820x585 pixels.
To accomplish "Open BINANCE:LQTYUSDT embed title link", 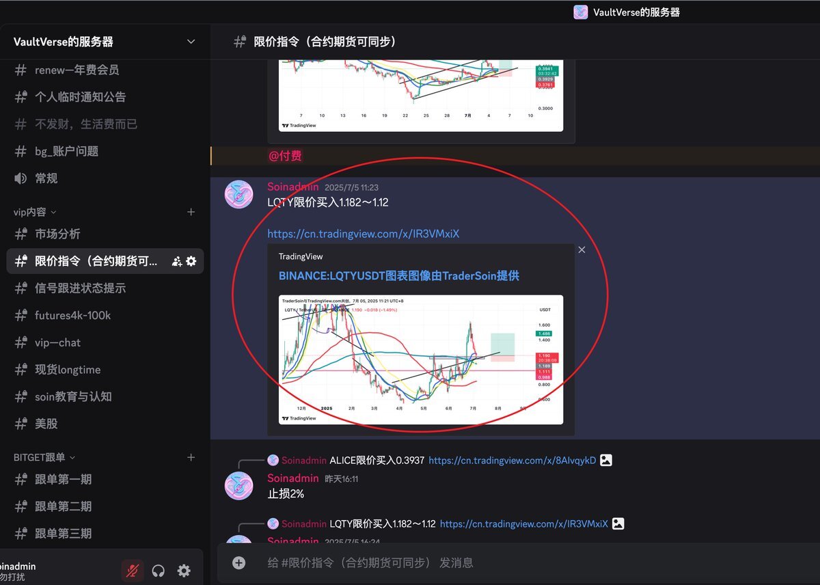I will coord(398,276).
